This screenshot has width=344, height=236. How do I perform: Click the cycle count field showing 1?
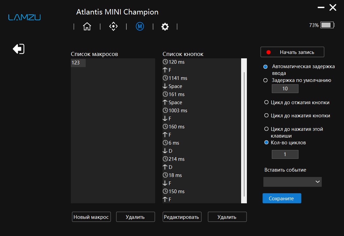coord(285,154)
